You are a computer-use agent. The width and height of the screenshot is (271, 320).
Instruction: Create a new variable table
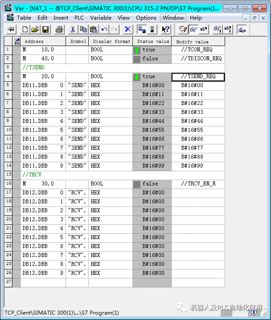(25, 29)
